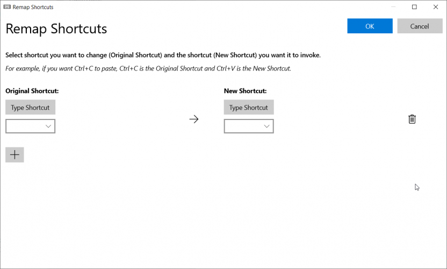This screenshot has height=269, width=447.
Task: Click the italic Ctrl+C example text
Action: pos(148,68)
